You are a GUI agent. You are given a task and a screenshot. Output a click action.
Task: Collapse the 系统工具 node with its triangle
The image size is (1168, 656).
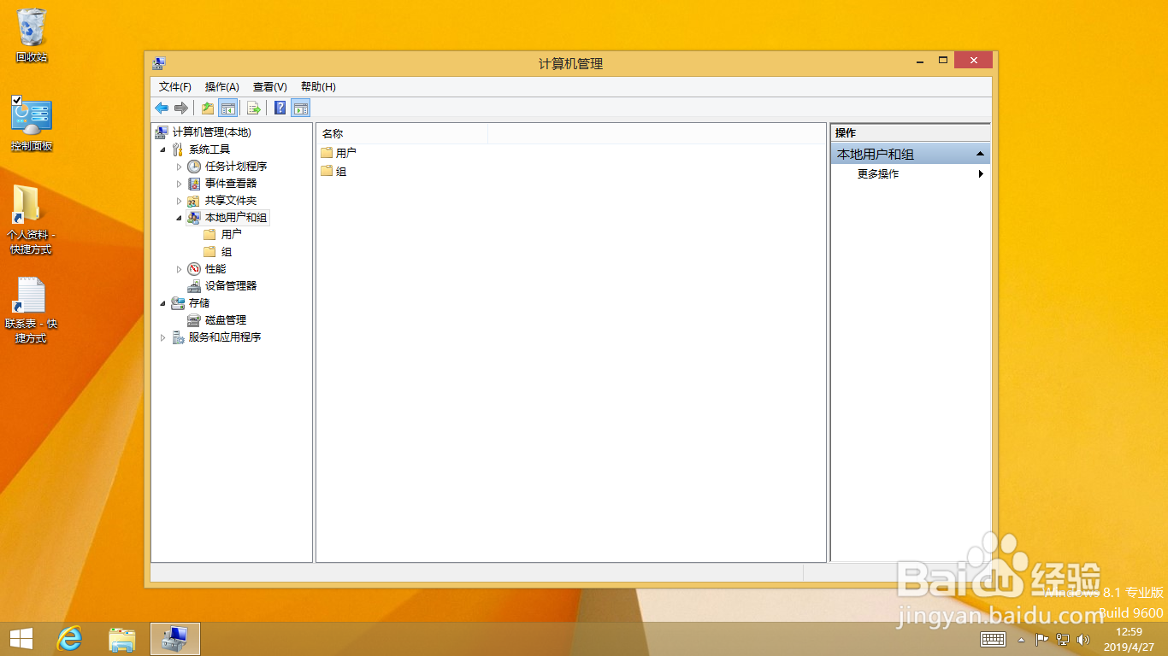point(162,149)
